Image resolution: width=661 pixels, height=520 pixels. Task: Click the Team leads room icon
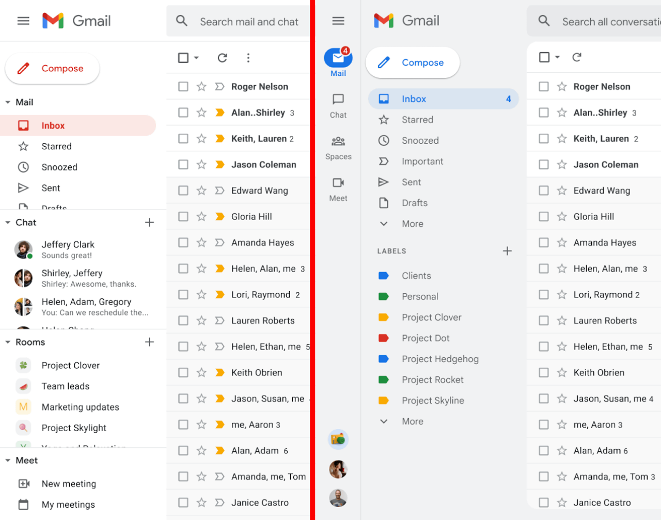tap(23, 386)
